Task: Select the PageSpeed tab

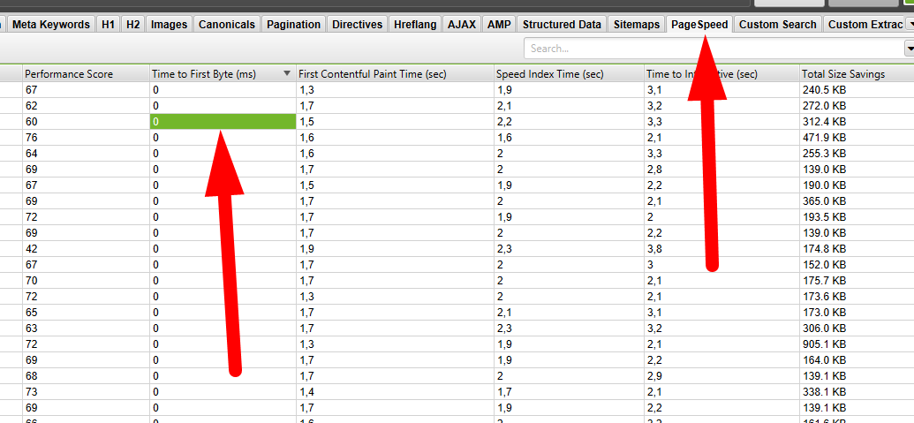Action: click(x=699, y=25)
